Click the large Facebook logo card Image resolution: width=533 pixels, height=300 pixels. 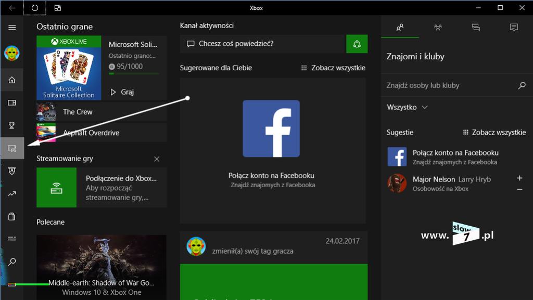tap(271, 128)
